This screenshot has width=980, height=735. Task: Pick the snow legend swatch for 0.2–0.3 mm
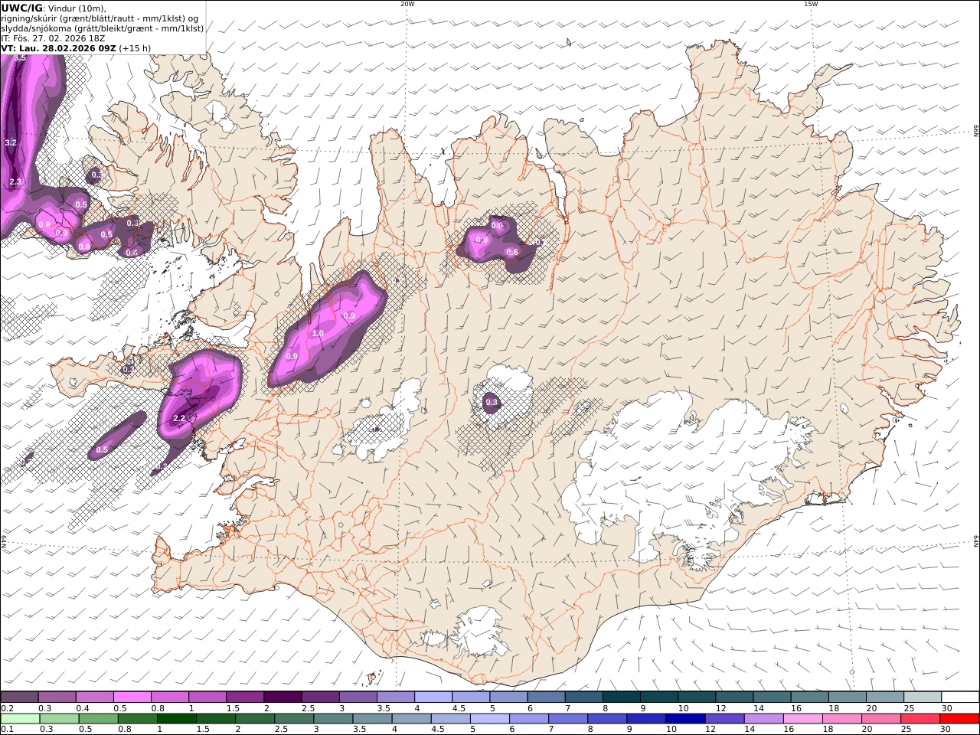(x=19, y=697)
